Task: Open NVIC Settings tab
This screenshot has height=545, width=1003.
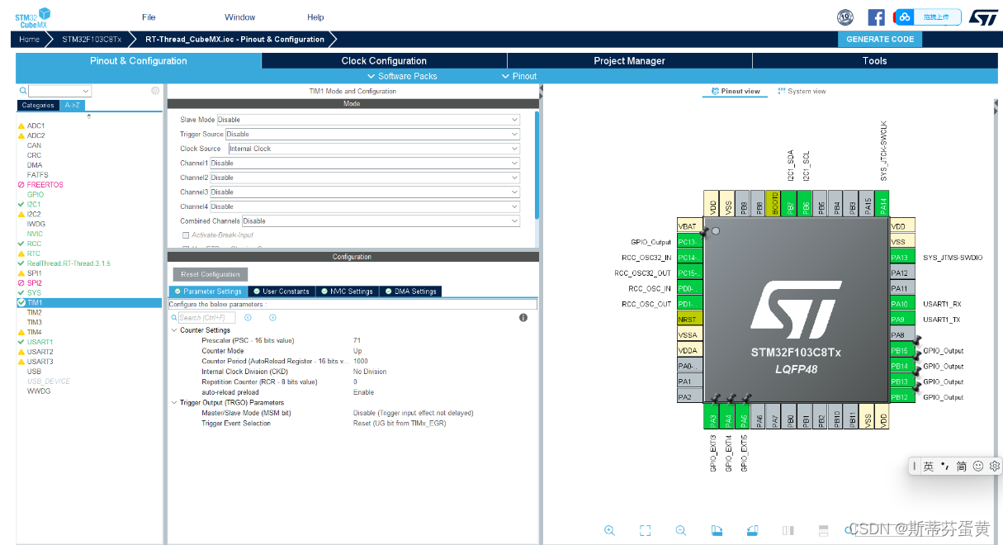Action: [x=347, y=291]
